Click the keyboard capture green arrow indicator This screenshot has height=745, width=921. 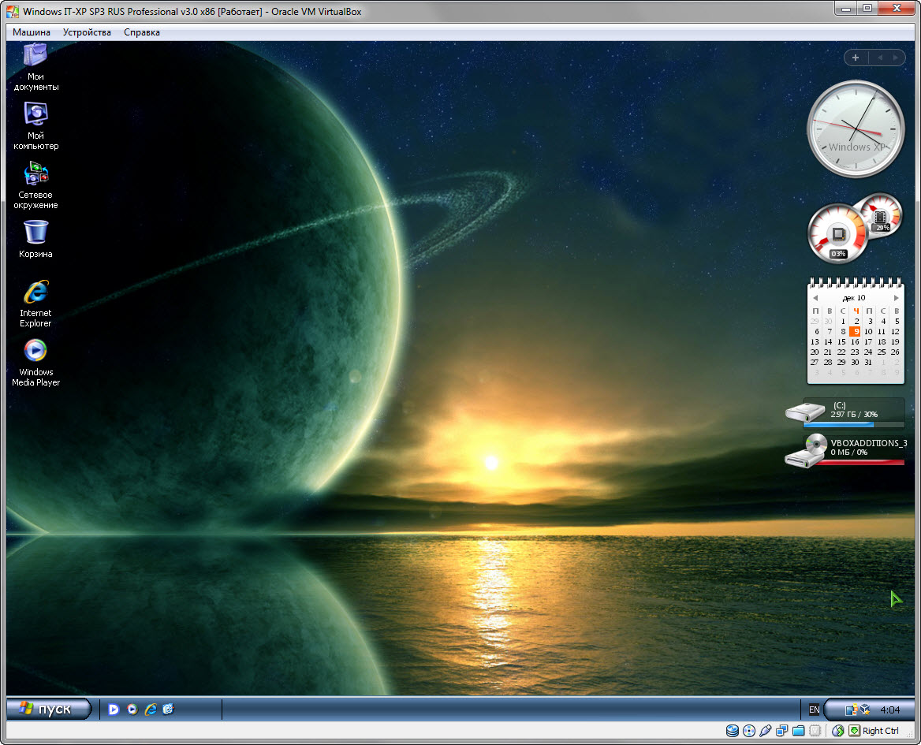[x=855, y=731]
